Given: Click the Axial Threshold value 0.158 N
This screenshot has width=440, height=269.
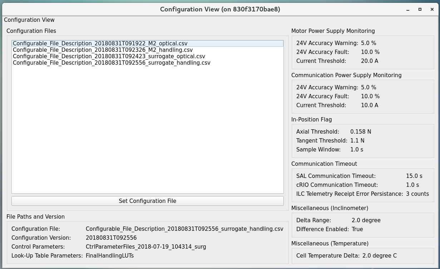Looking at the screenshot, I should pyautogui.click(x=361, y=131).
